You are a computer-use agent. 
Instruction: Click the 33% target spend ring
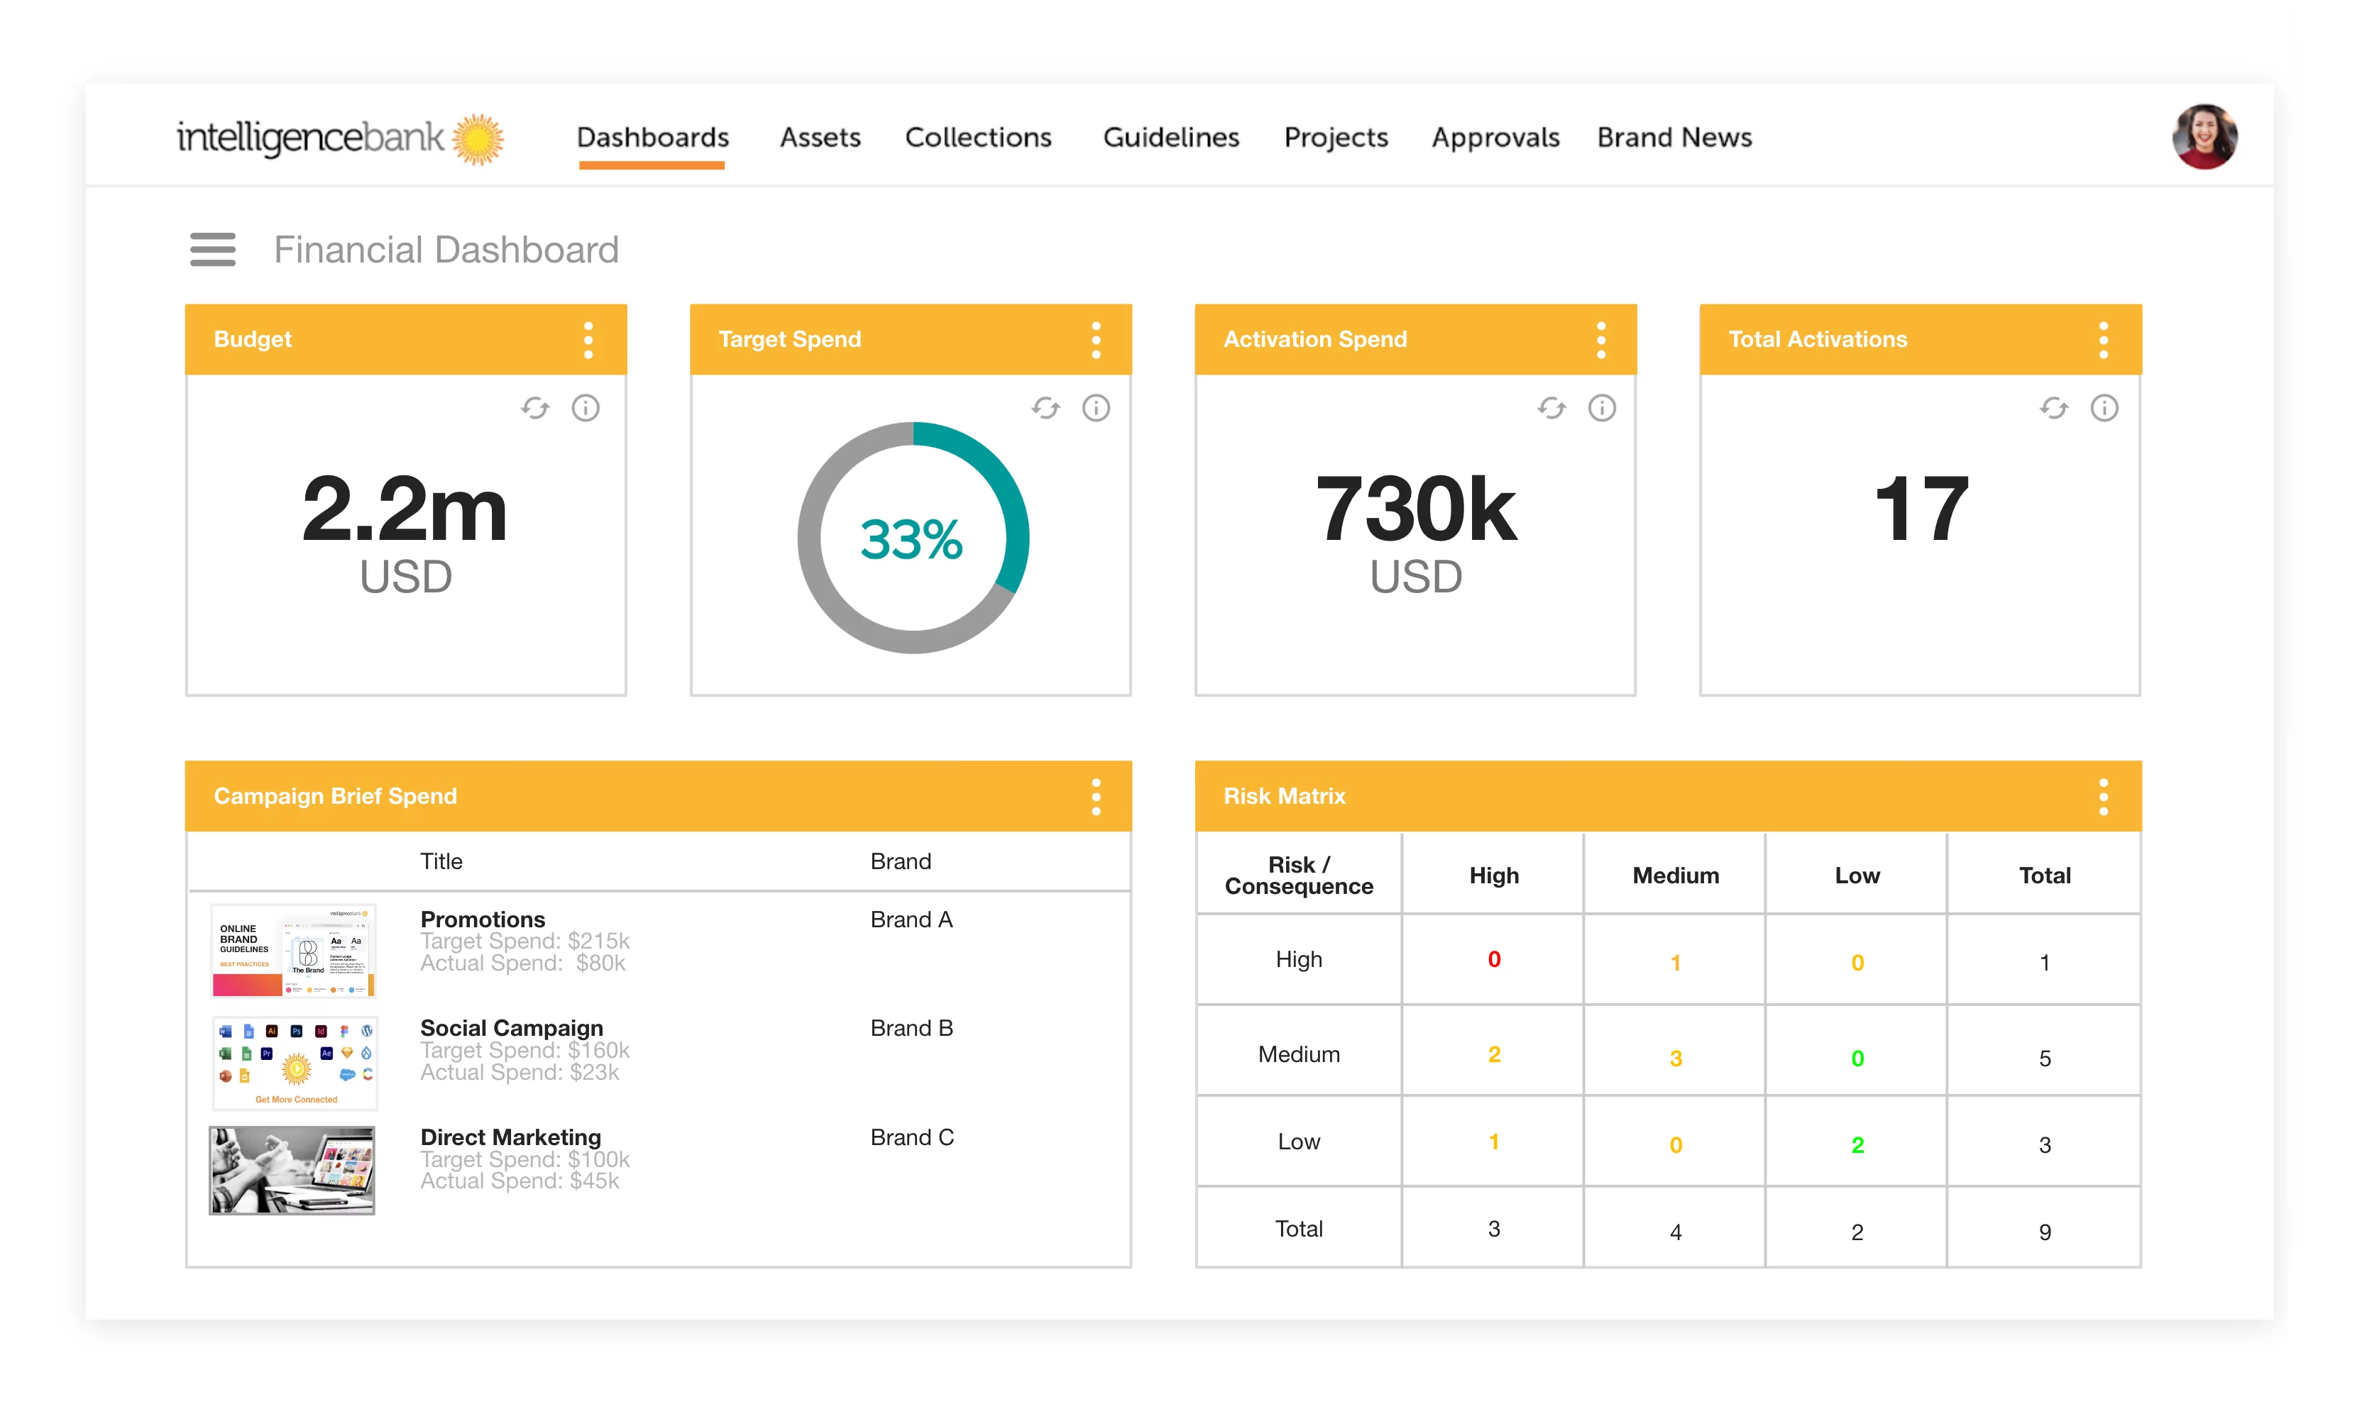click(913, 538)
